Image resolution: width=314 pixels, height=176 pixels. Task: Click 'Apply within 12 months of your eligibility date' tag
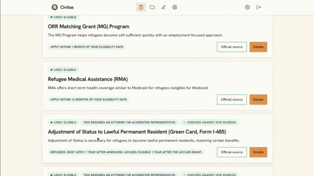pos(88,100)
